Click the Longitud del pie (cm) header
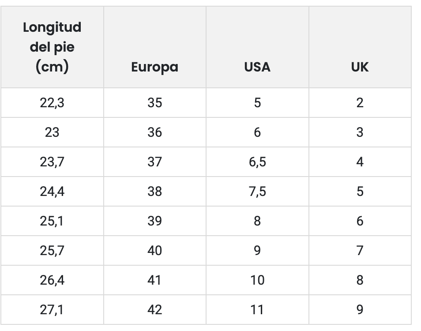 click(x=52, y=47)
